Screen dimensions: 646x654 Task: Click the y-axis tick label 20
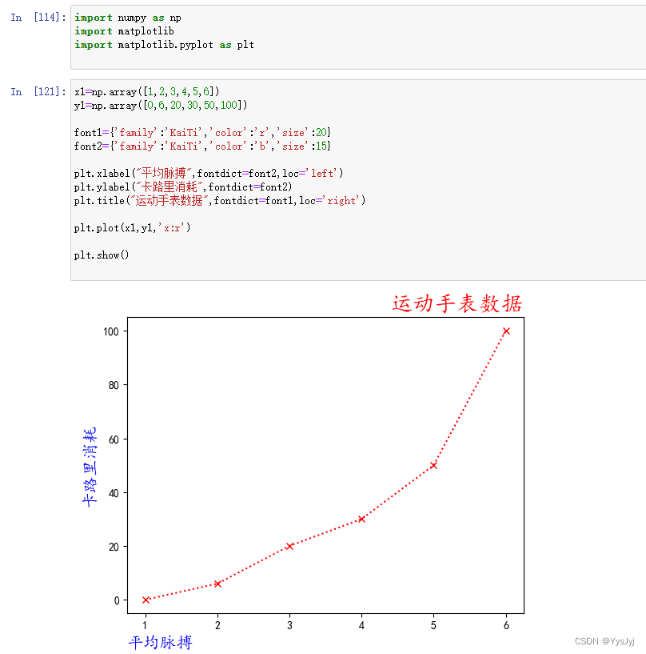pos(114,547)
